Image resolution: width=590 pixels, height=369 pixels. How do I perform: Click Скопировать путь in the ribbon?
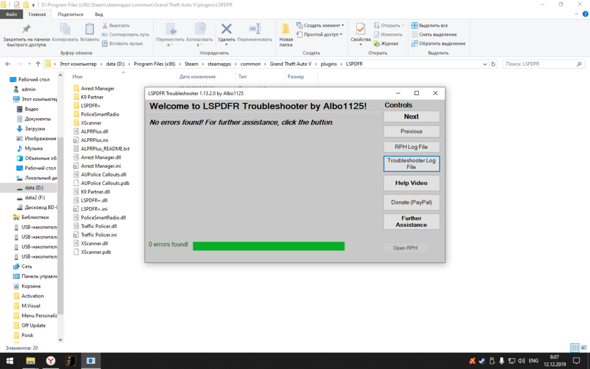pyautogui.click(x=126, y=35)
